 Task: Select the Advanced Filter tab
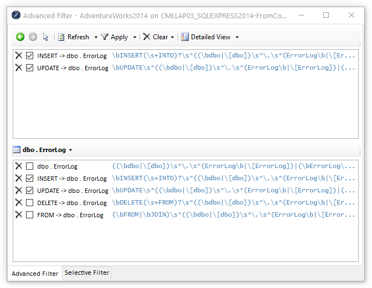pos(35,273)
